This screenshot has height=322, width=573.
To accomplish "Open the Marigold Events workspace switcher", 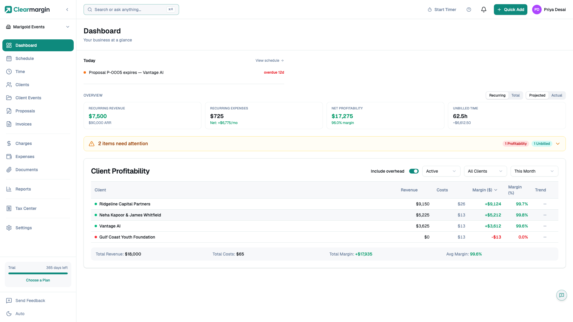I will pos(38,27).
